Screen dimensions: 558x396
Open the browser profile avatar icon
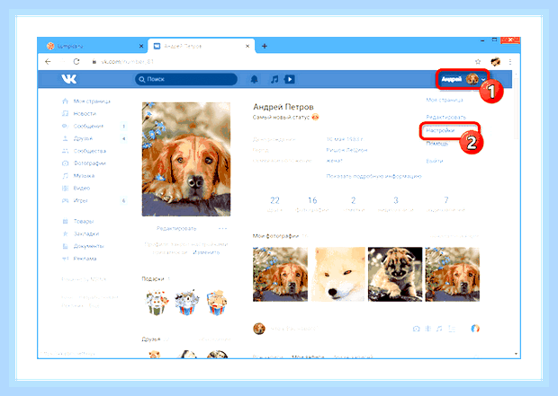click(495, 62)
